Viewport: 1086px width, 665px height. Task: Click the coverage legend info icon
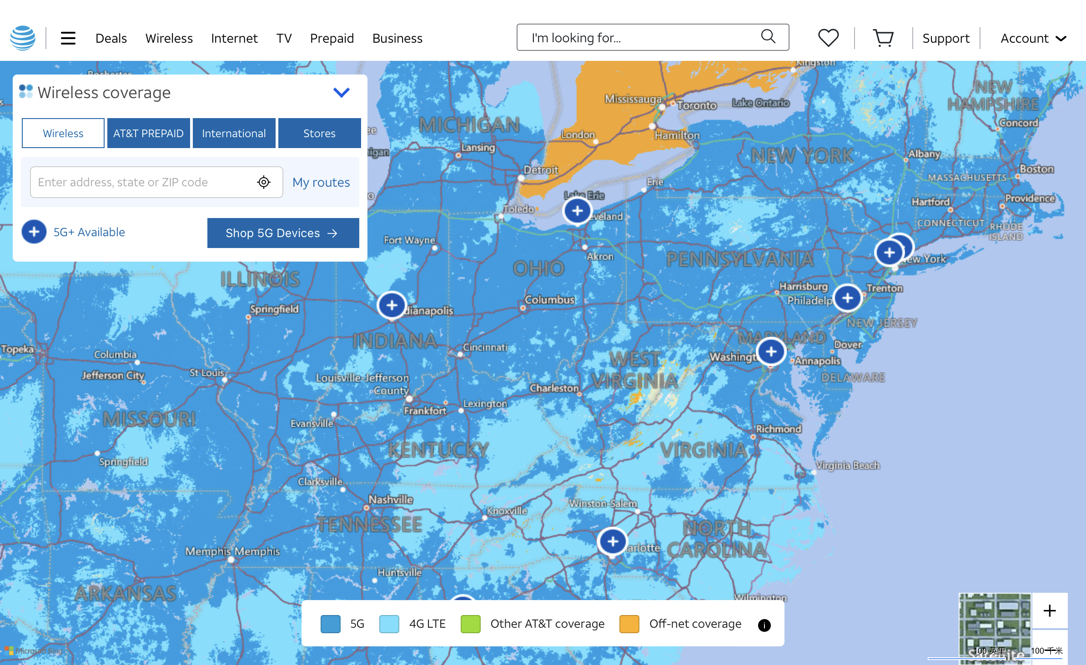[764, 625]
